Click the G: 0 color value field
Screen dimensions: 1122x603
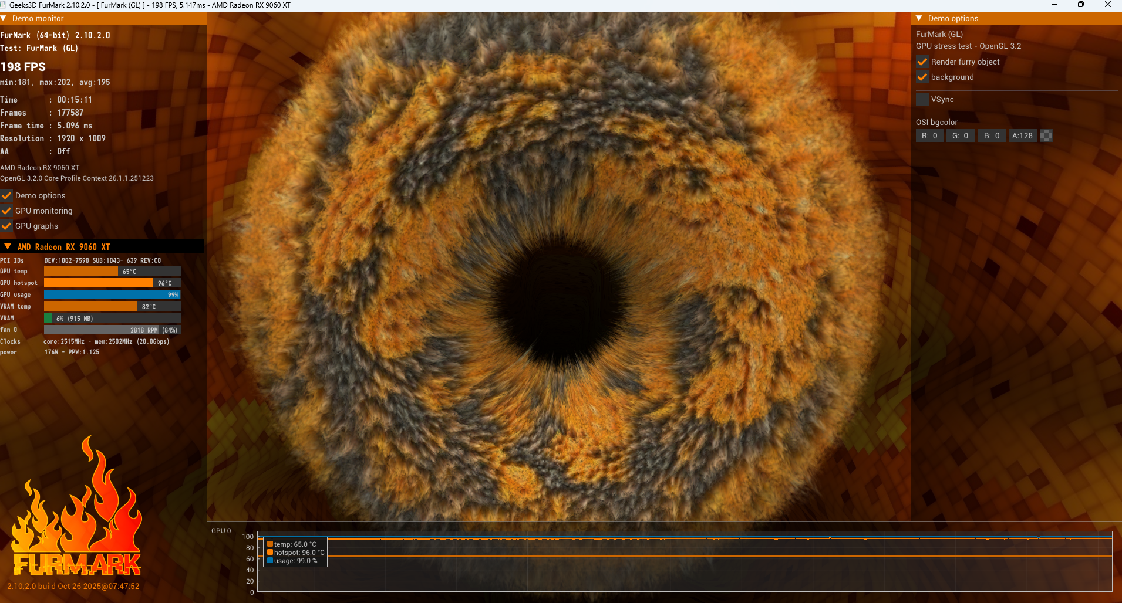[961, 135]
